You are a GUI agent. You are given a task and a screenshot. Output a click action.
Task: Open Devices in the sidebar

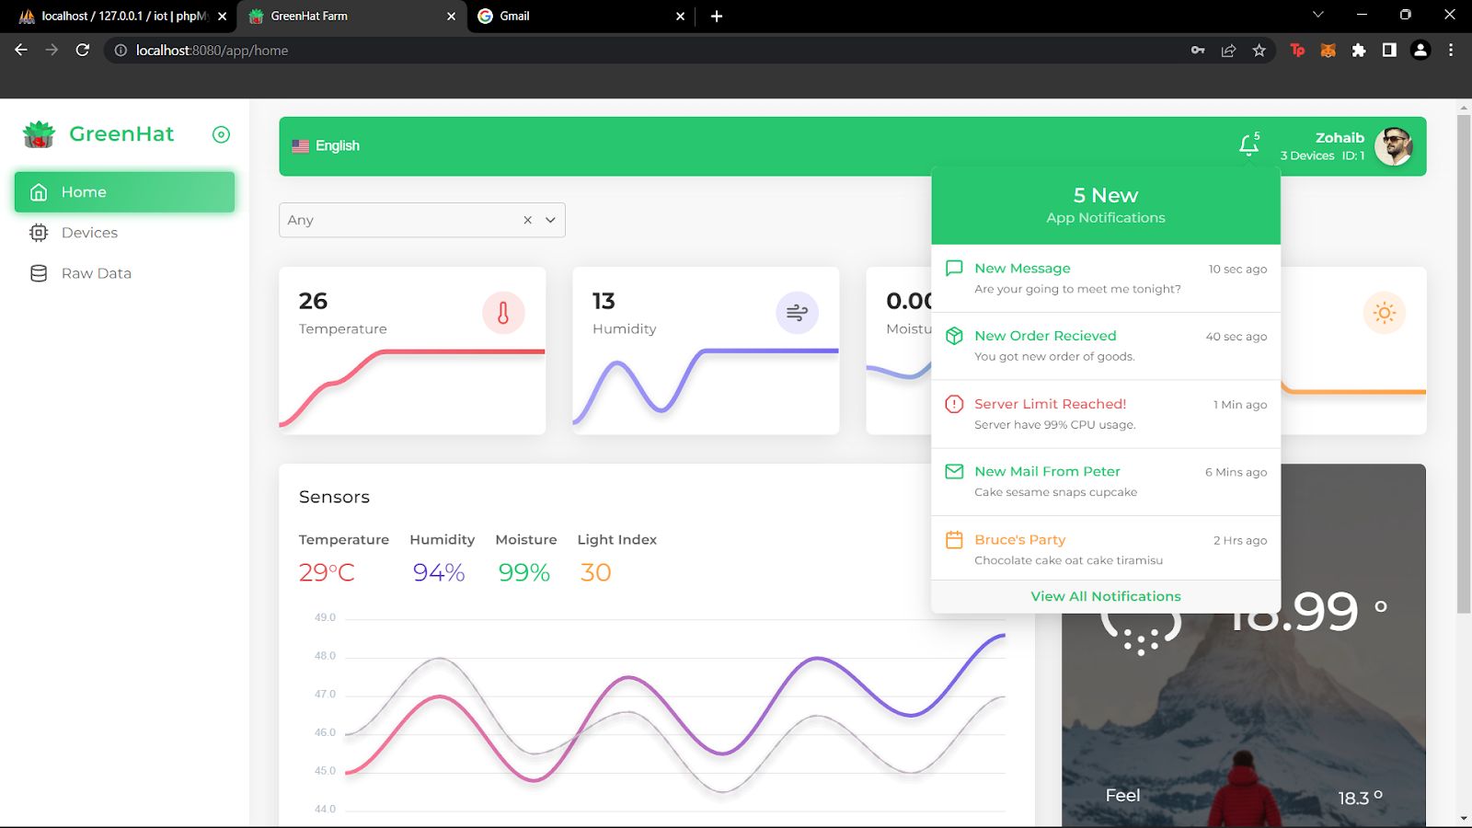(89, 233)
